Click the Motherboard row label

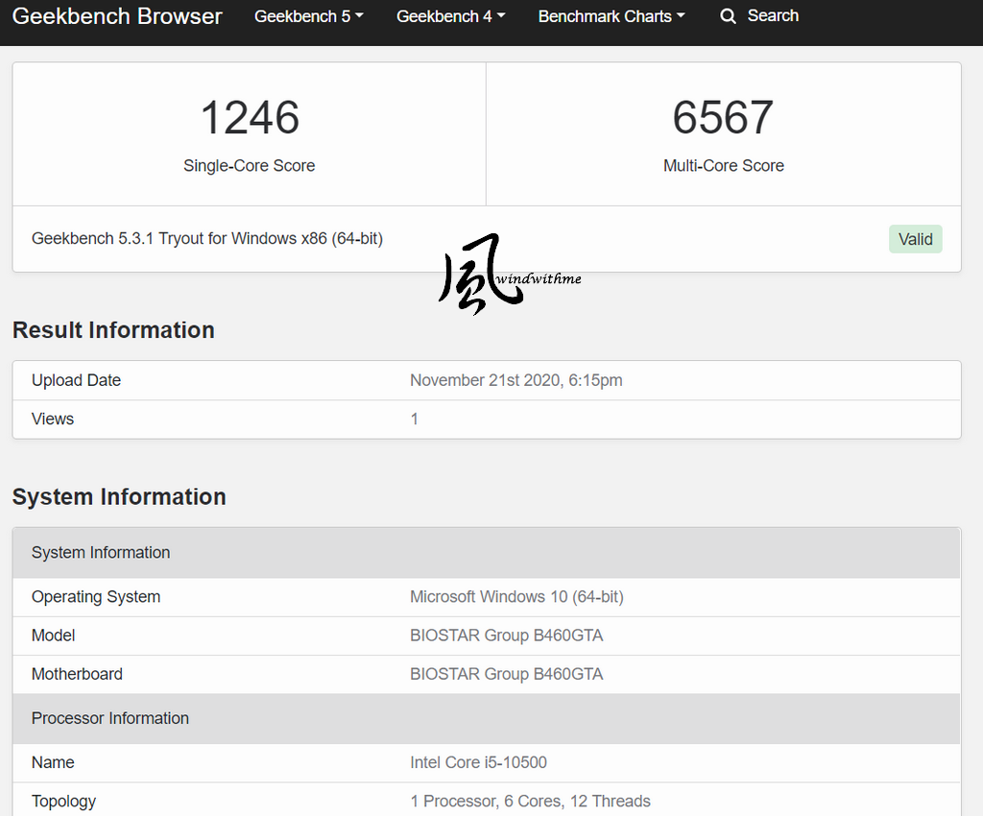coord(77,674)
